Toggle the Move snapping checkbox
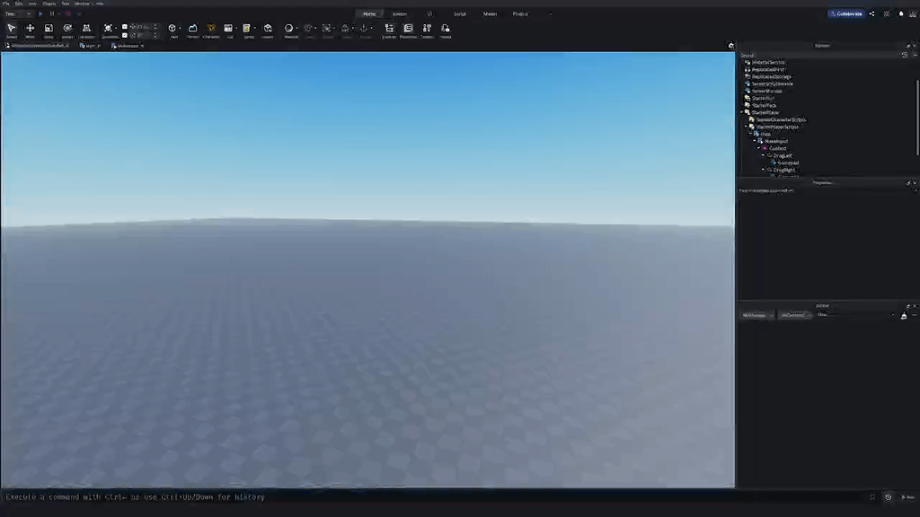 [x=124, y=27]
